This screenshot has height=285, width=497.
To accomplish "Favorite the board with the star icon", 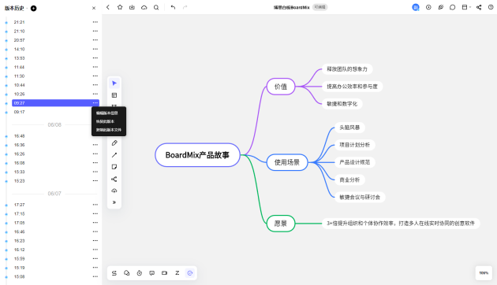I will pyautogui.click(x=120, y=7).
